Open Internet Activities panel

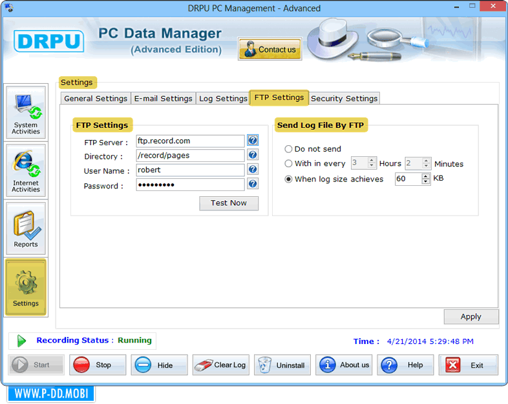click(x=26, y=171)
